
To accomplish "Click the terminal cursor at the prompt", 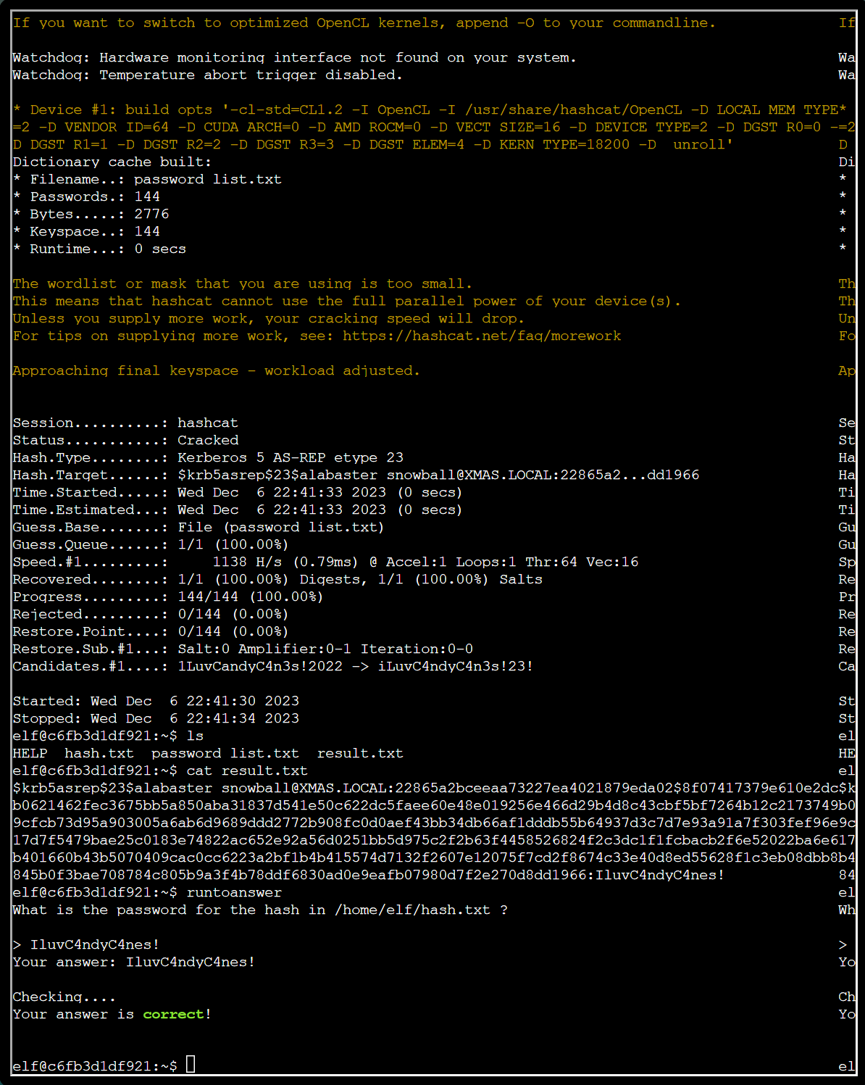I will pos(191,1065).
